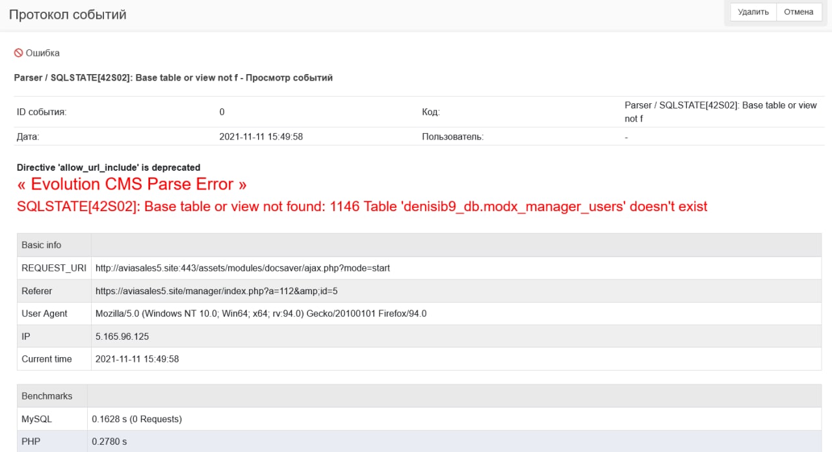Click the Referer label cell
The image size is (832, 452).
(x=54, y=291)
